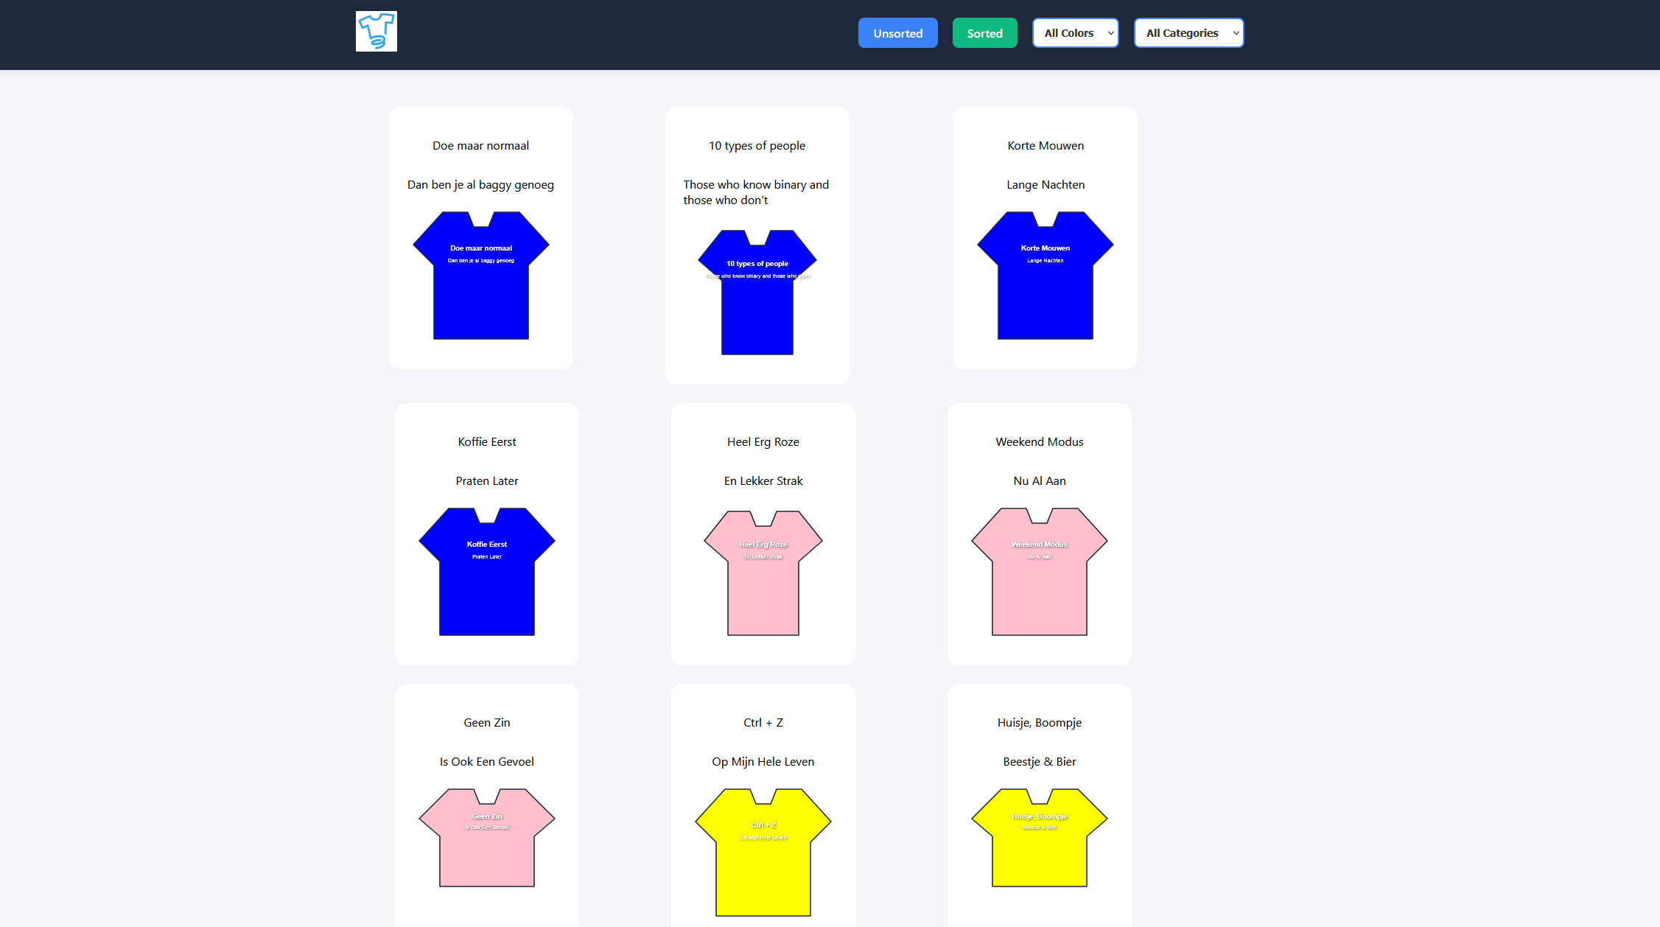The width and height of the screenshot is (1660, 927).
Task: Select the pink 'Geen Zin' shirt image
Action: click(x=487, y=838)
